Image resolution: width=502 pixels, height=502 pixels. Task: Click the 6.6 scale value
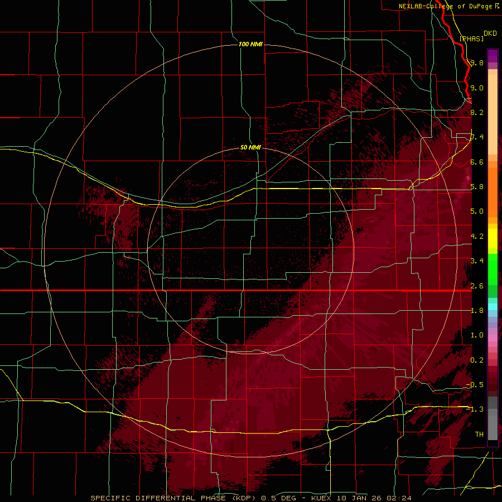(x=477, y=162)
